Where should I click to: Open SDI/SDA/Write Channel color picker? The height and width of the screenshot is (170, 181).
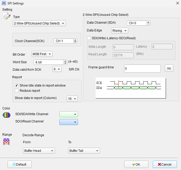69,114
